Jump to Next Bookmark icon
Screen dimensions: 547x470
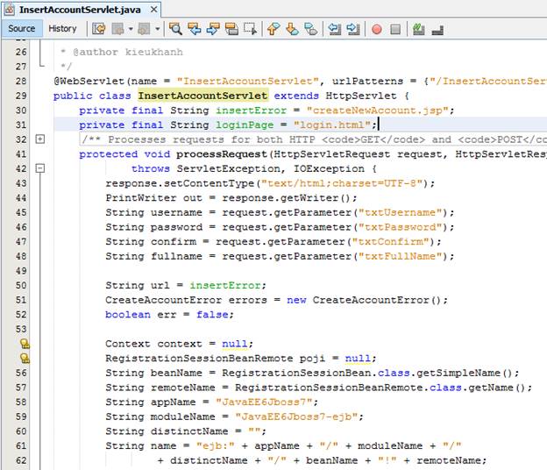click(292, 29)
